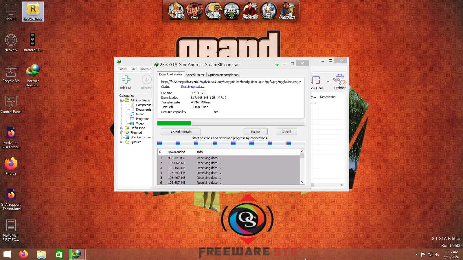Open the Windows Start button

coord(7,254)
